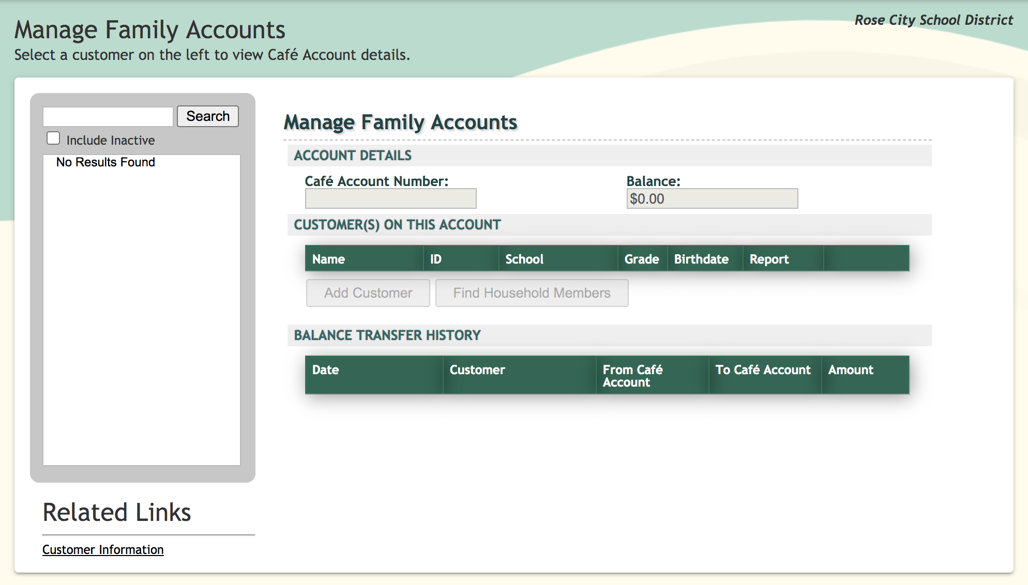Viewport: 1028px width, 585px height.
Task: Click the Report column header
Action: pos(769,259)
